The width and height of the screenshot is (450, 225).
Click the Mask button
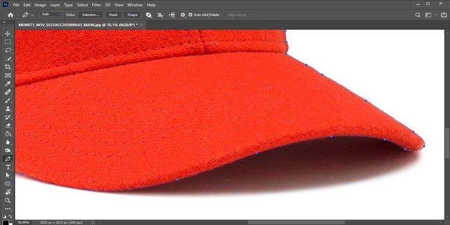[x=113, y=15]
